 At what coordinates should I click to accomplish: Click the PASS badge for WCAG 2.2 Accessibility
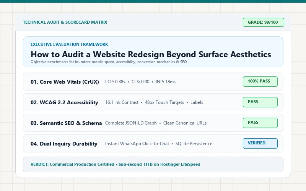(260, 102)
